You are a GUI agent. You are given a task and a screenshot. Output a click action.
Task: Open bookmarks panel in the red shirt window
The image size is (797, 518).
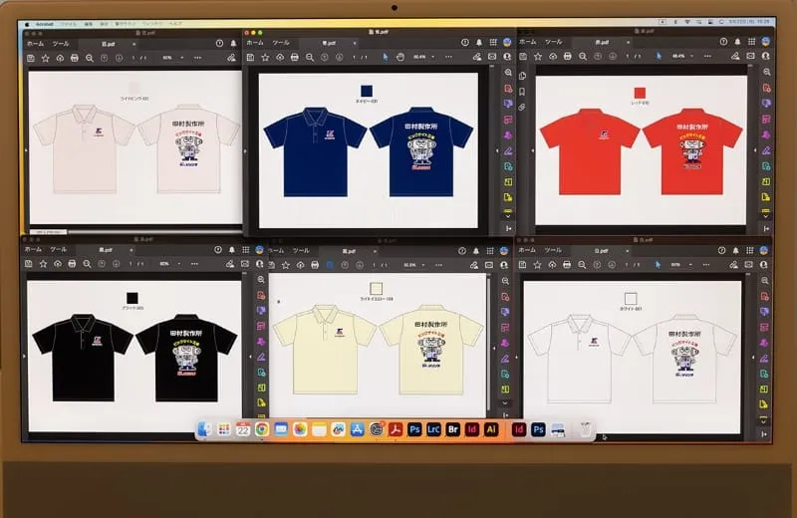point(522,92)
